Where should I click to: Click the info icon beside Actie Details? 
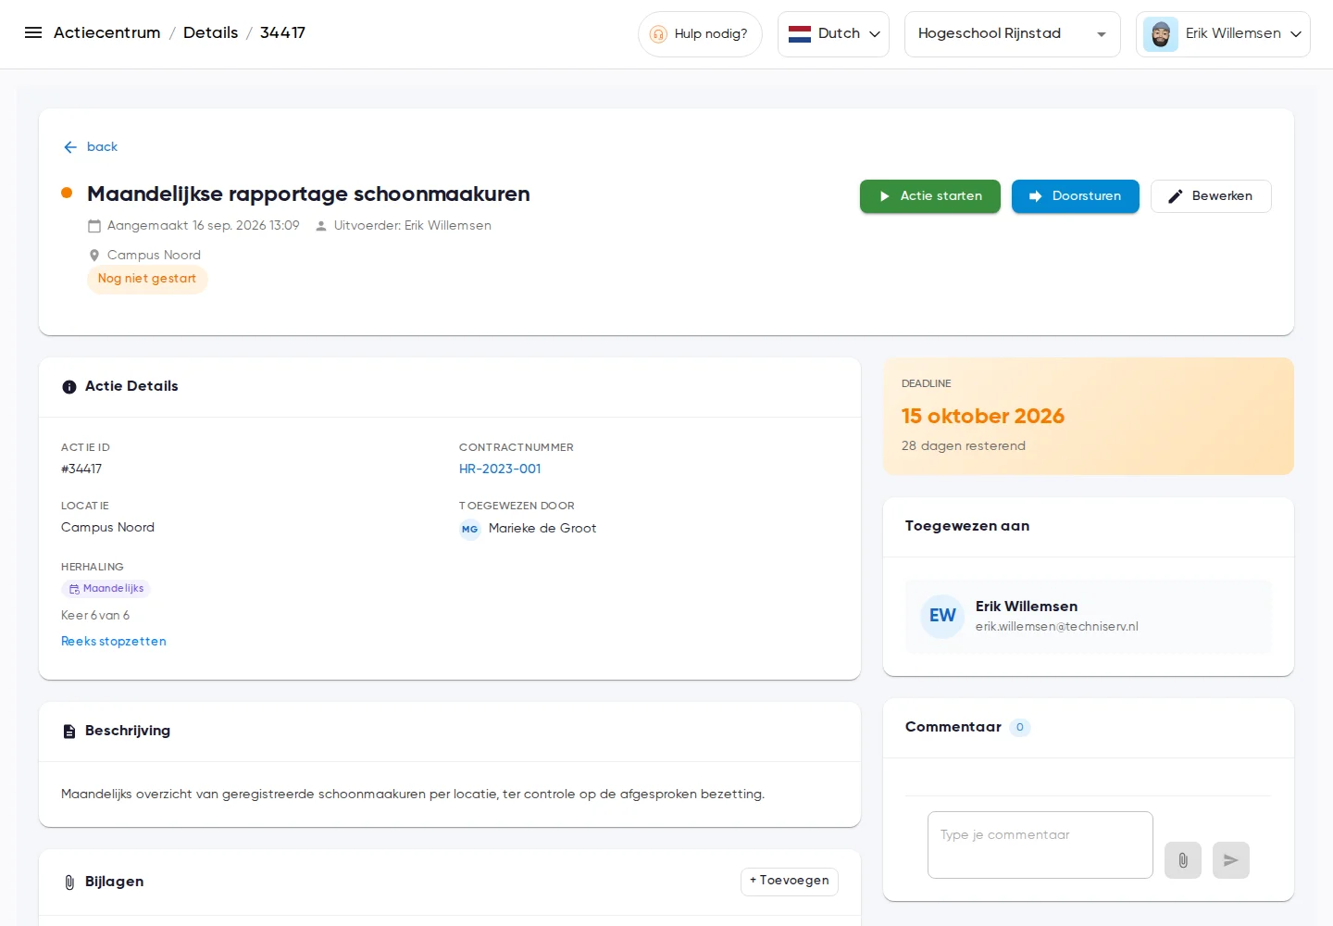point(69,387)
